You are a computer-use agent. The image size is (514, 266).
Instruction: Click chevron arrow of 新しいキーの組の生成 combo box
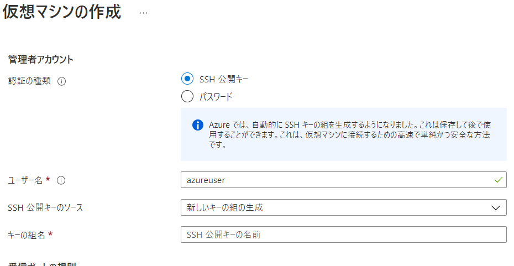(x=496, y=207)
